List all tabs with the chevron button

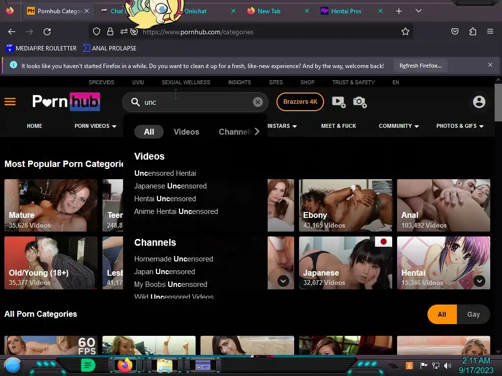pyautogui.click(x=418, y=11)
